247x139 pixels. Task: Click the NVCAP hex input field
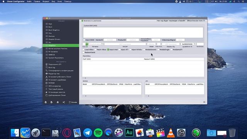(x=125, y=44)
